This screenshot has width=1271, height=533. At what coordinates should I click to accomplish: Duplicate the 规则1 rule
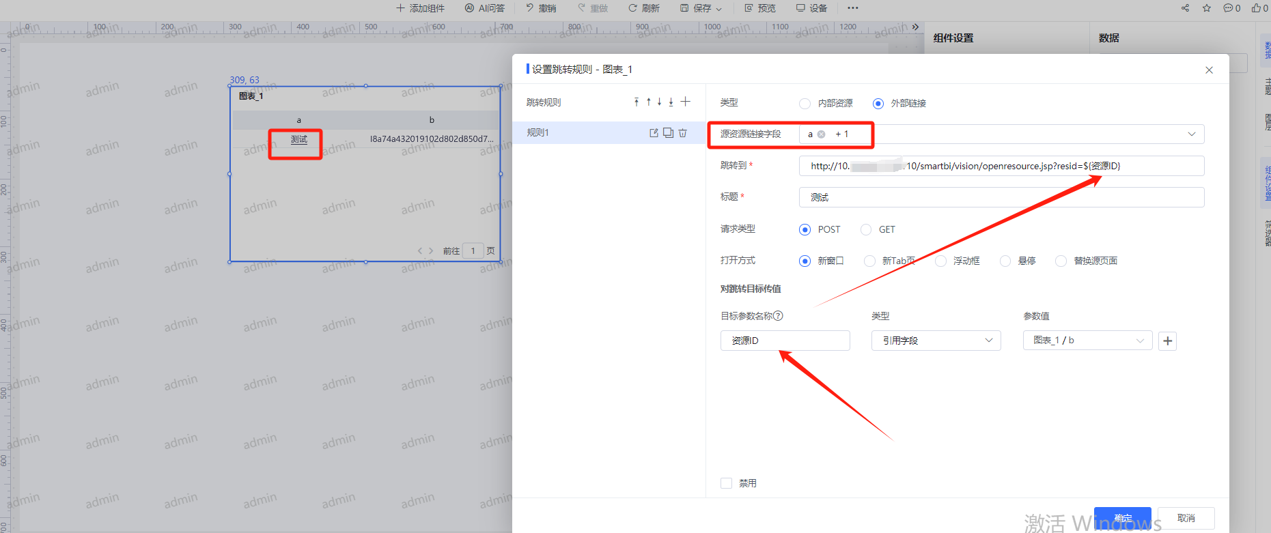pos(668,132)
